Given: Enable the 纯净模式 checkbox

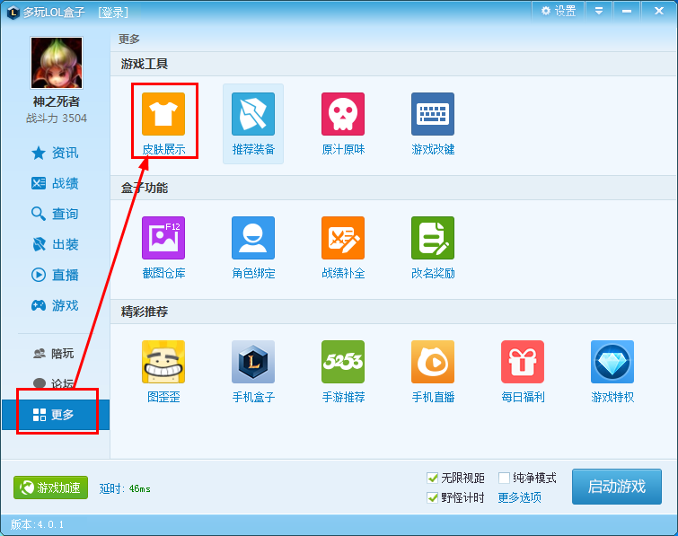Looking at the screenshot, I should tap(504, 478).
